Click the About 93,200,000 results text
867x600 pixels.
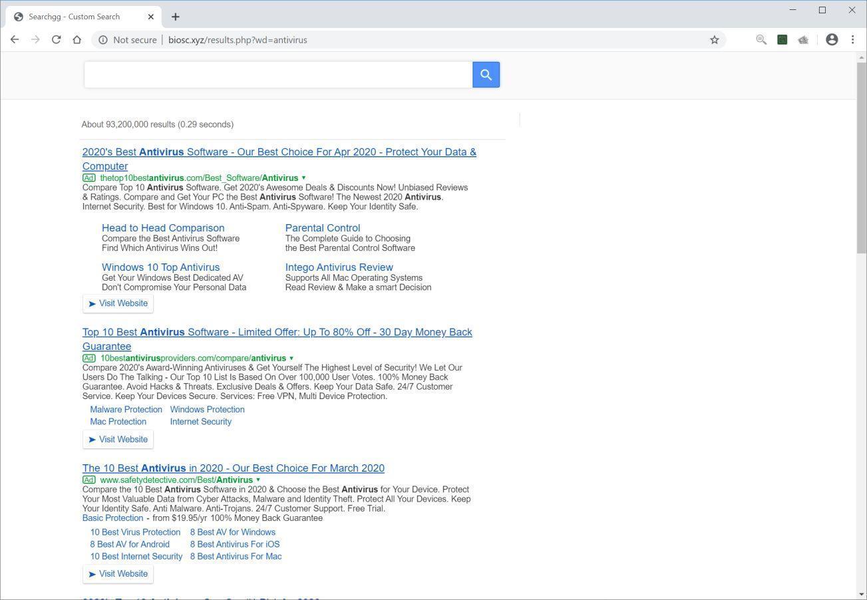click(x=158, y=124)
